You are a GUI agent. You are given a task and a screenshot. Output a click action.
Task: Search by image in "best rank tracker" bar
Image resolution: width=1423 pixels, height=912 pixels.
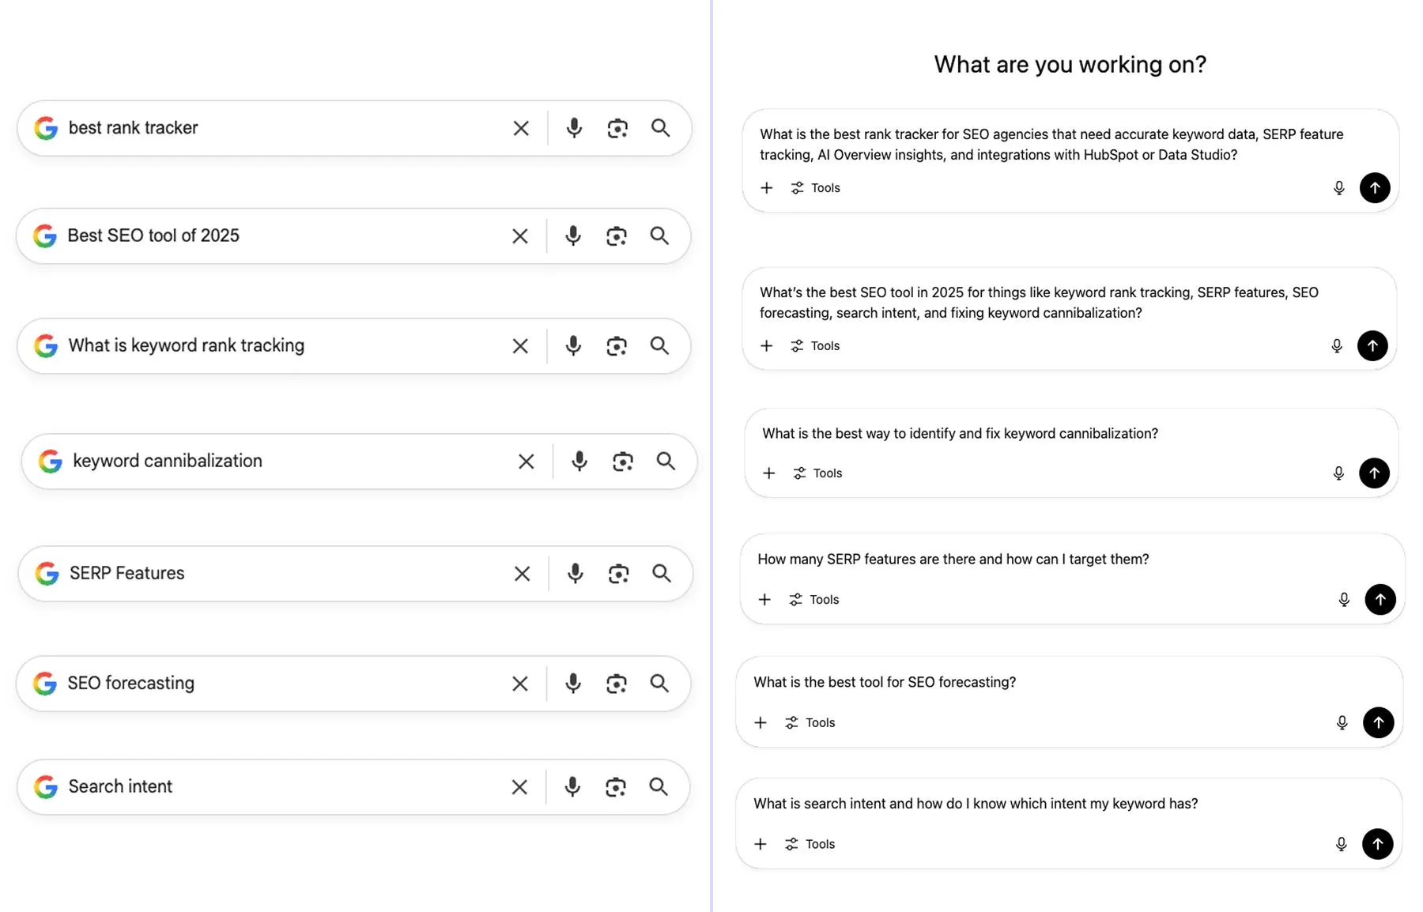[x=617, y=128]
